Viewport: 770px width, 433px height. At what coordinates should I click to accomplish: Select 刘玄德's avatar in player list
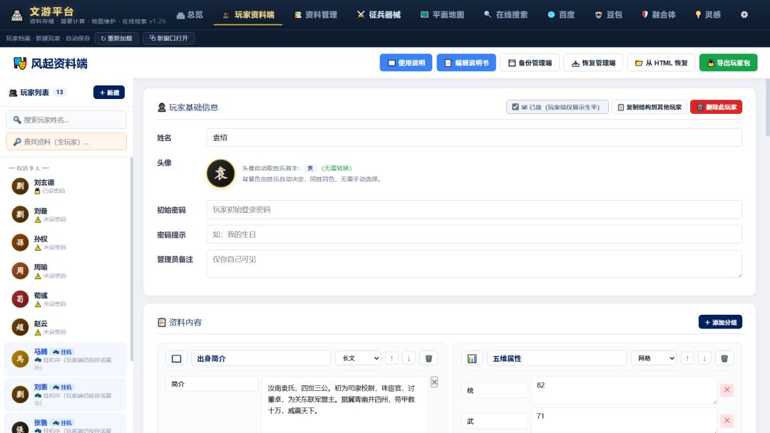point(20,186)
